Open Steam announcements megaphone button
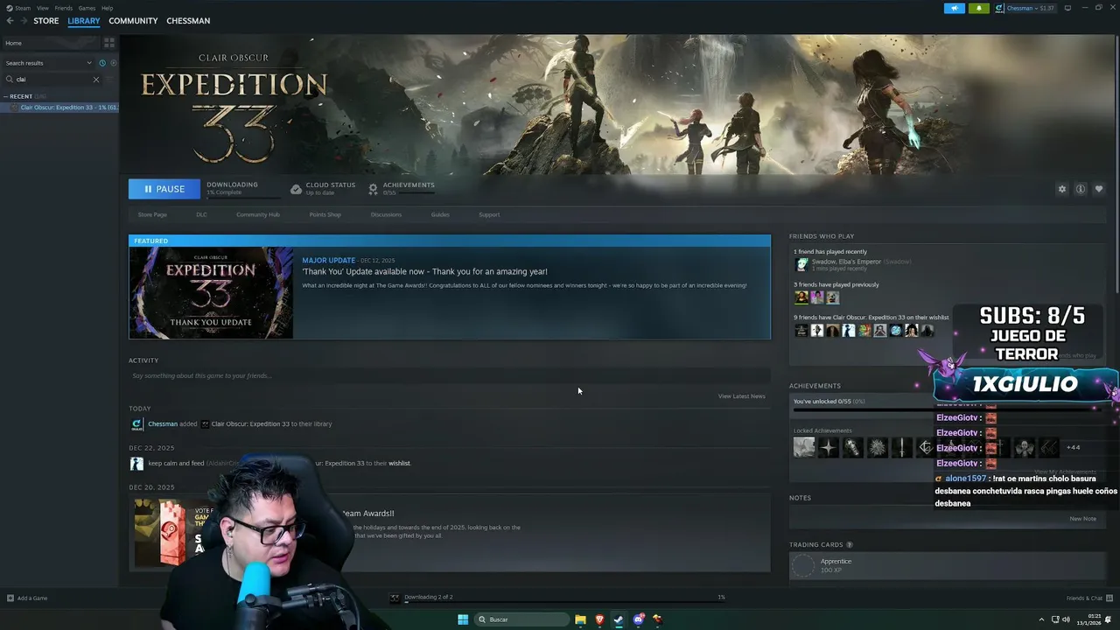This screenshot has height=630, width=1120. [x=955, y=8]
